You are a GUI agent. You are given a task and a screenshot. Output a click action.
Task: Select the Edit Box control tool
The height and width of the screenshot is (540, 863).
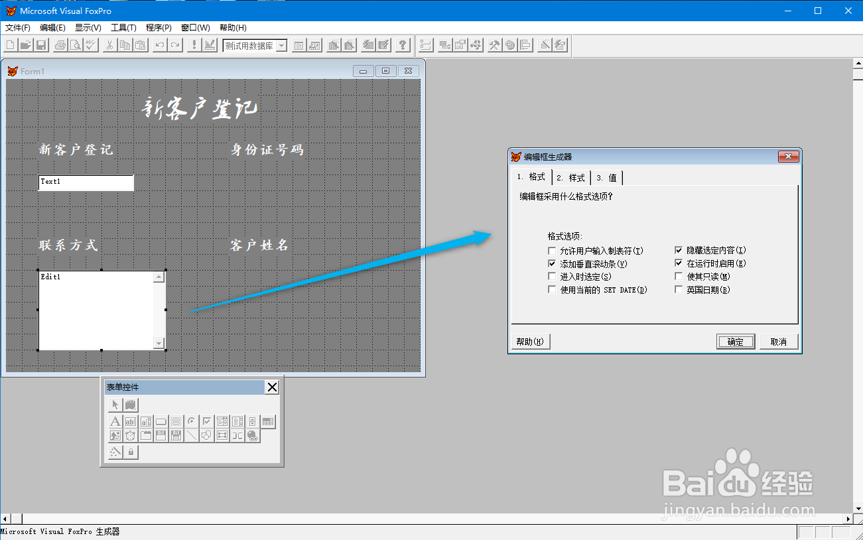pyautogui.click(x=146, y=421)
